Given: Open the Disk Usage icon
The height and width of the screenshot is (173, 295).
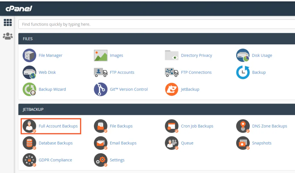Looking at the screenshot, I should point(243,55).
